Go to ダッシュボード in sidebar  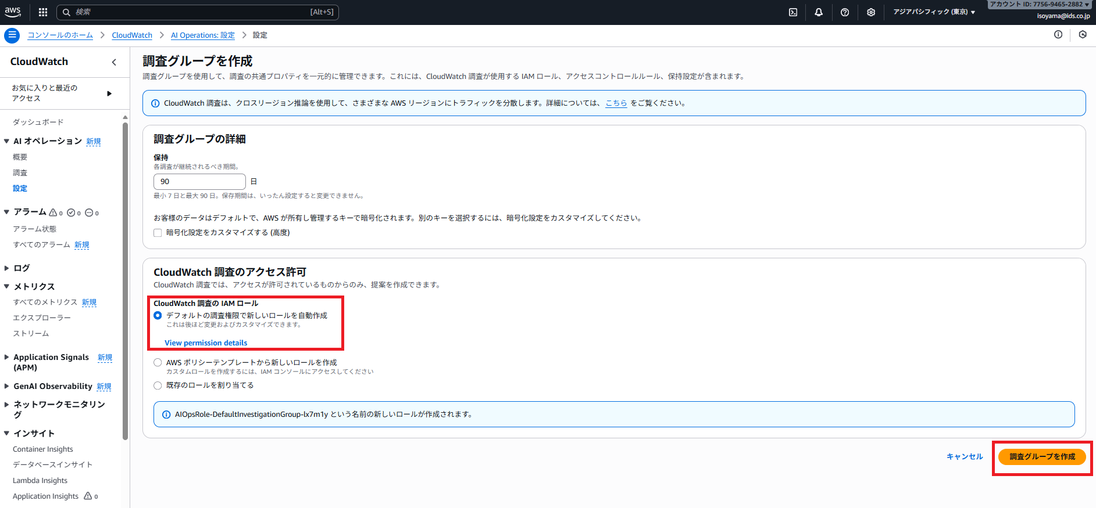point(38,123)
